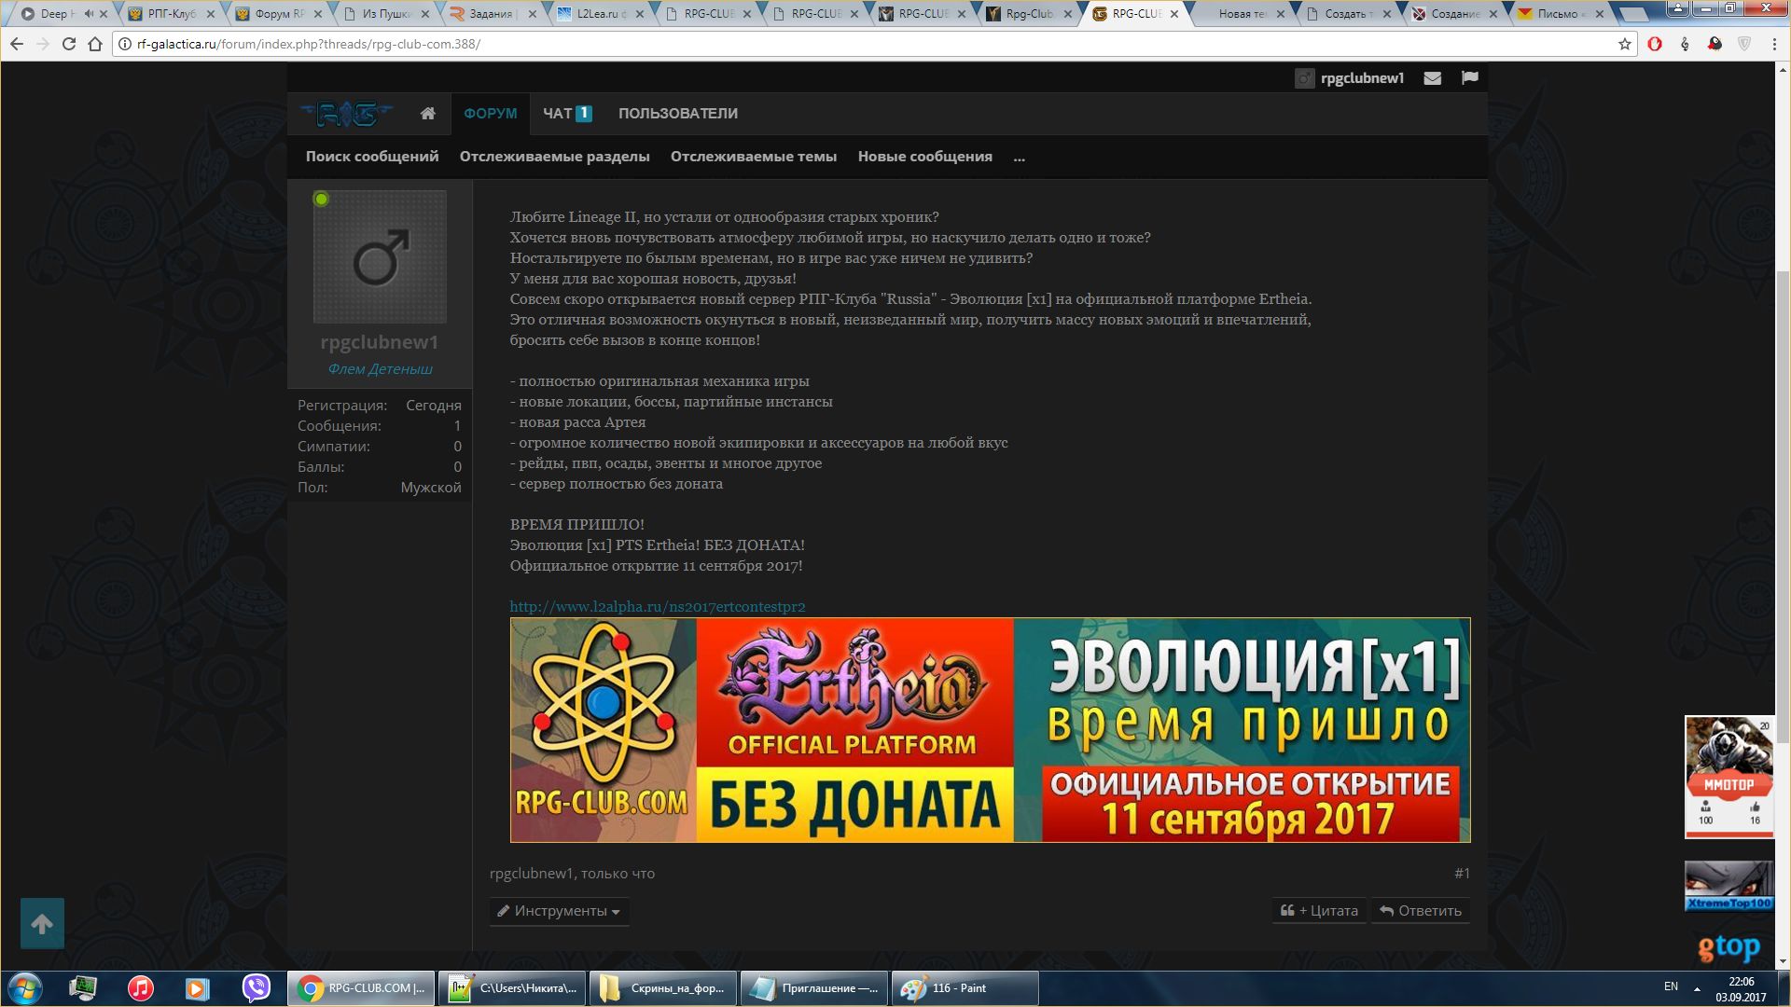Screen dimensions: 1791x1007
Task: Click the rpgclubnew1 avatar picture
Action: coord(380,257)
